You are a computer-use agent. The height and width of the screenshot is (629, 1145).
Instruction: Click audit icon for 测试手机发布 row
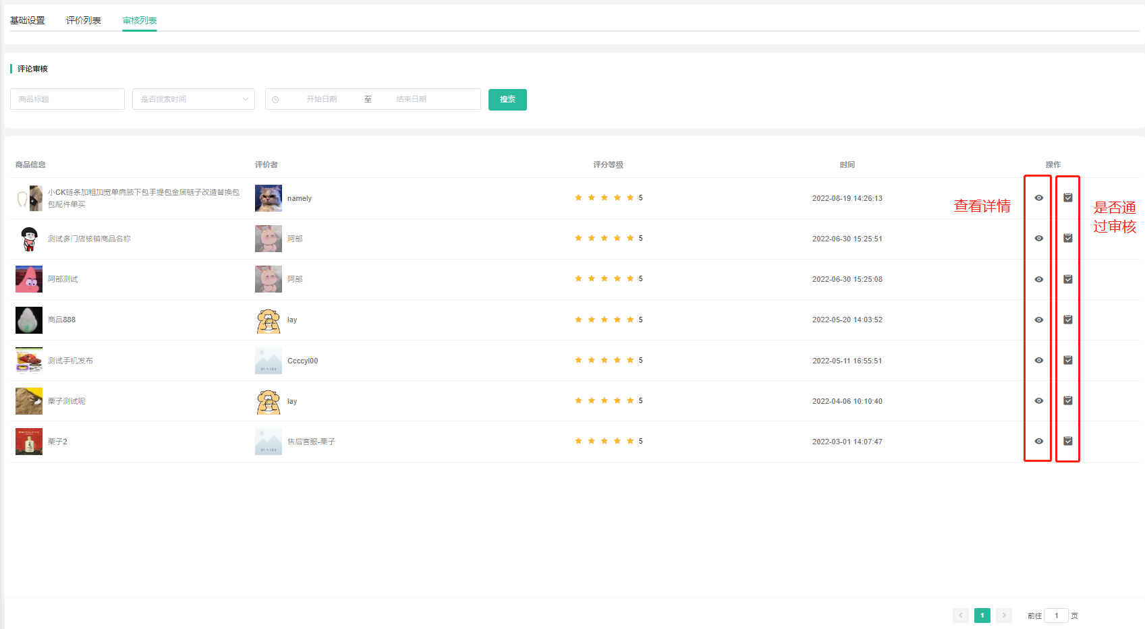(1067, 361)
